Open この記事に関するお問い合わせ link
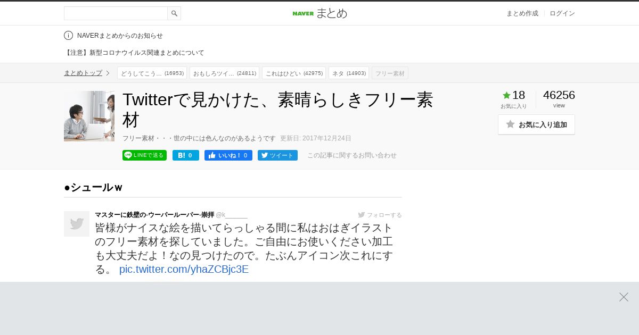Image resolution: width=639 pixels, height=335 pixels. coord(352,155)
